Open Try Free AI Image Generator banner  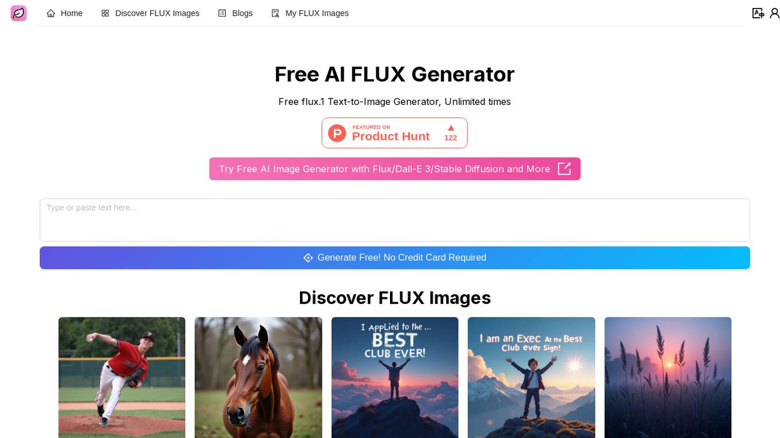point(395,169)
